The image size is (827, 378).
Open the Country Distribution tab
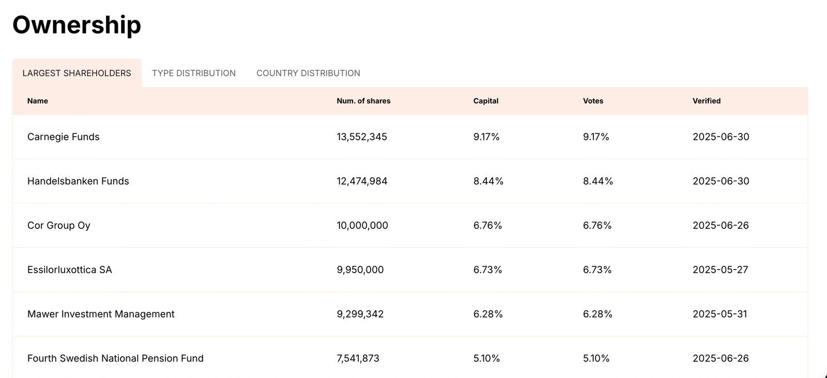[308, 73]
